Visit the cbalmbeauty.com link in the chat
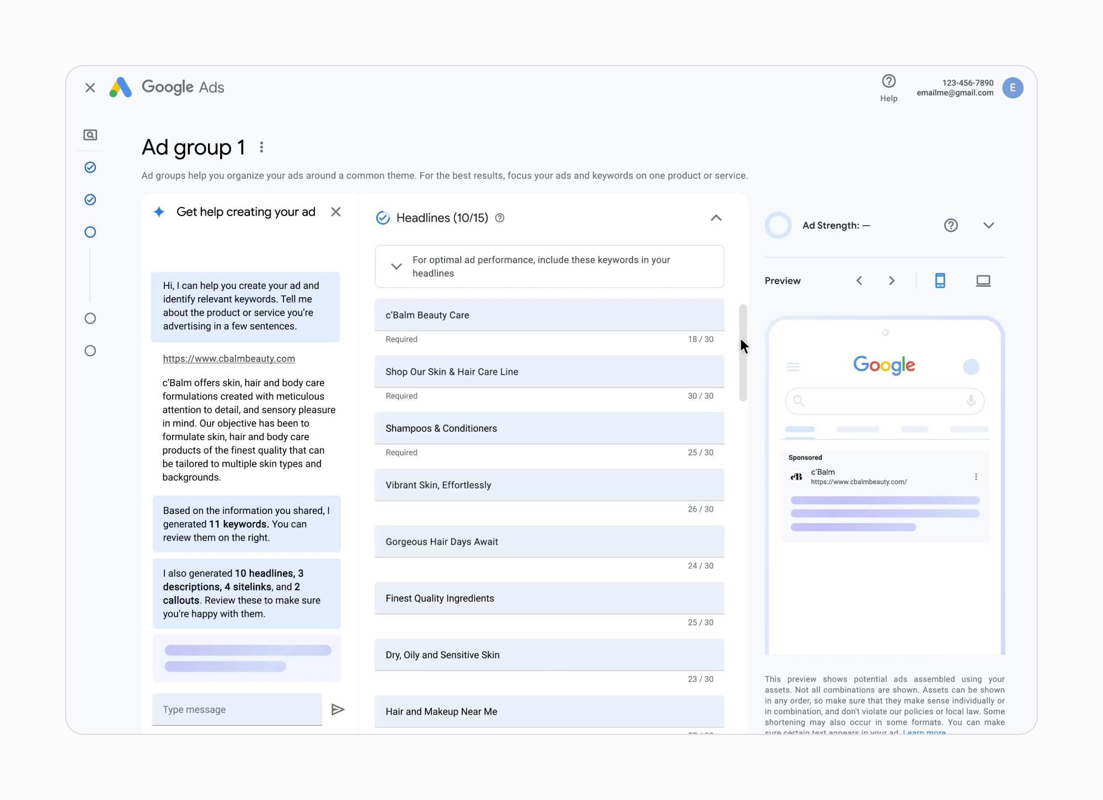 (228, 358)
